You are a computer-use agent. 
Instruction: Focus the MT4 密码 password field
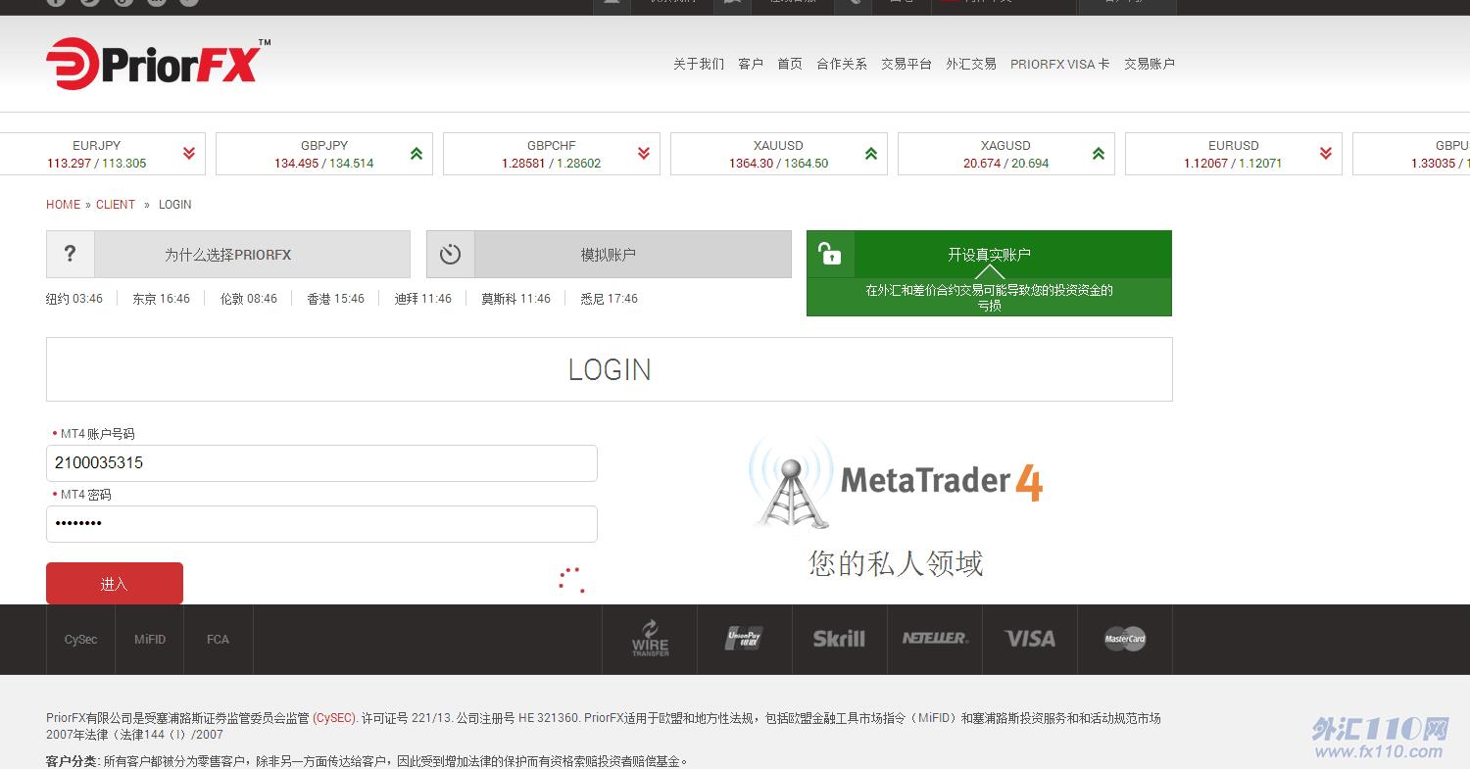pyautogui.click(x=321, y=524)
